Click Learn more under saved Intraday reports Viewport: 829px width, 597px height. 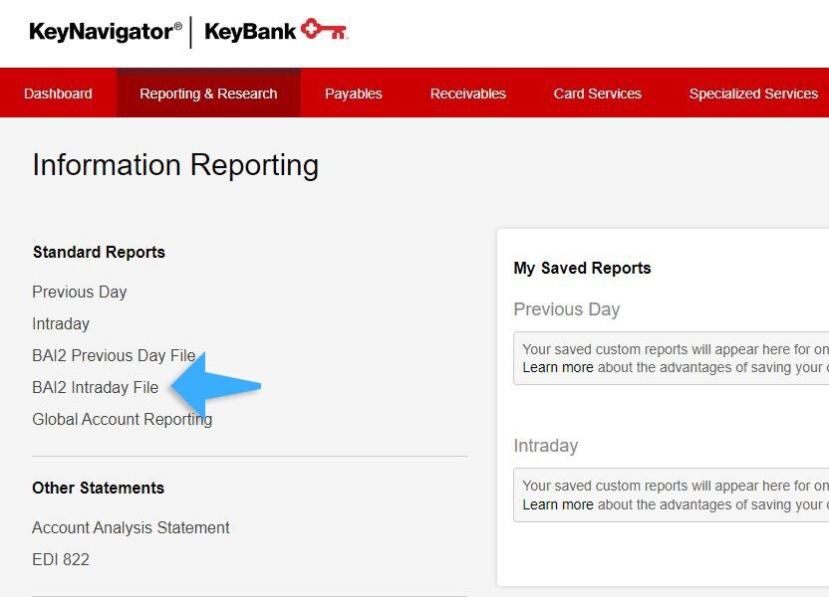coord(557,504)
